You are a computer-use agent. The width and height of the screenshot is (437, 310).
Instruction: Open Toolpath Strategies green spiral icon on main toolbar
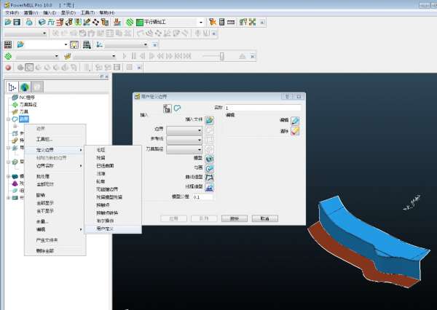pos(130,22)
